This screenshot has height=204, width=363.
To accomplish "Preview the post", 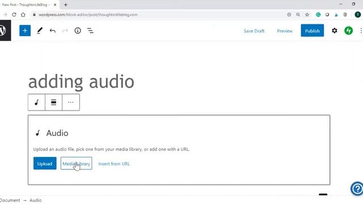I will click(285, 31).
